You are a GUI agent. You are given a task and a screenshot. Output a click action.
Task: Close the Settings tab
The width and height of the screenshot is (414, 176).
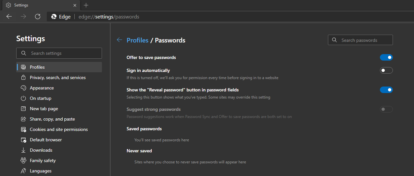(x=75, y=5)
